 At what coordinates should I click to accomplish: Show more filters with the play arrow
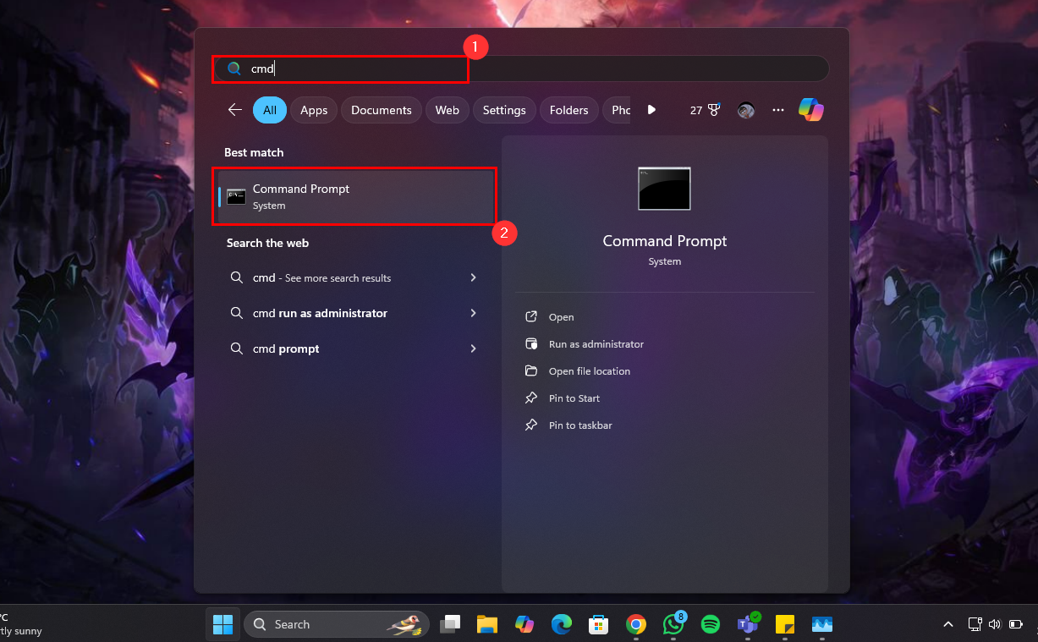pyautogui.click(x=651, y=110)
